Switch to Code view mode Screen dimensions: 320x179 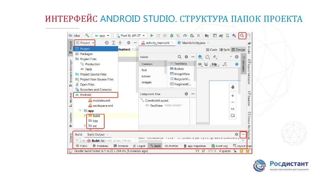click(x=212, y=50)
